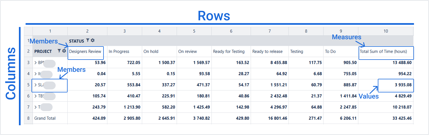429x135 pixels.
Task: Select the cell with value 163.52
Action: 231,63
